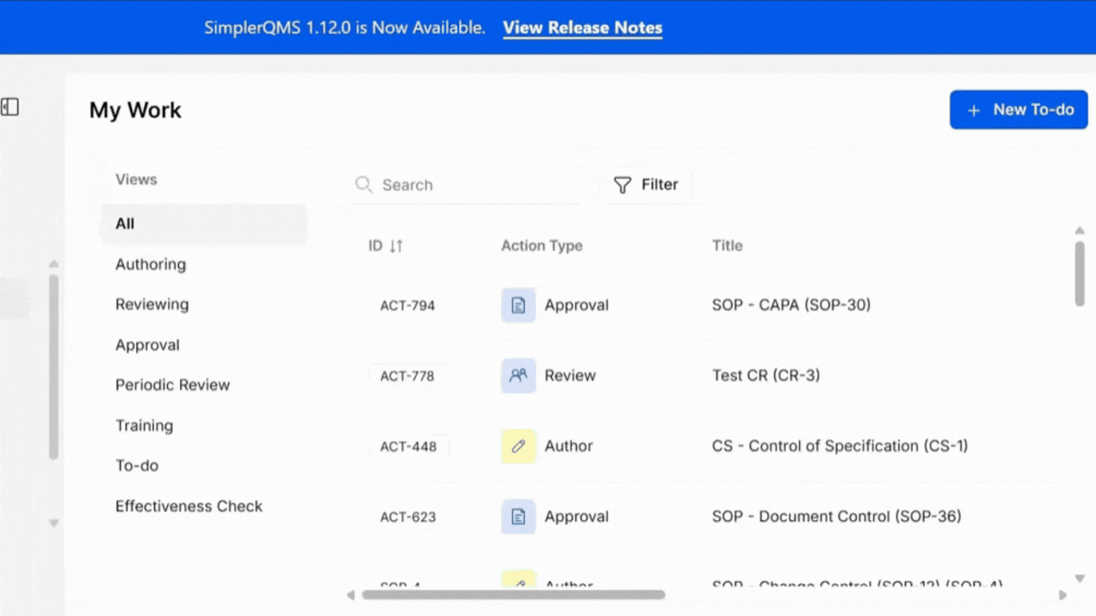Viewport: 1096px width, 616px height.
Task: Click View Release Notes link
Action: (x=582, y=27)
